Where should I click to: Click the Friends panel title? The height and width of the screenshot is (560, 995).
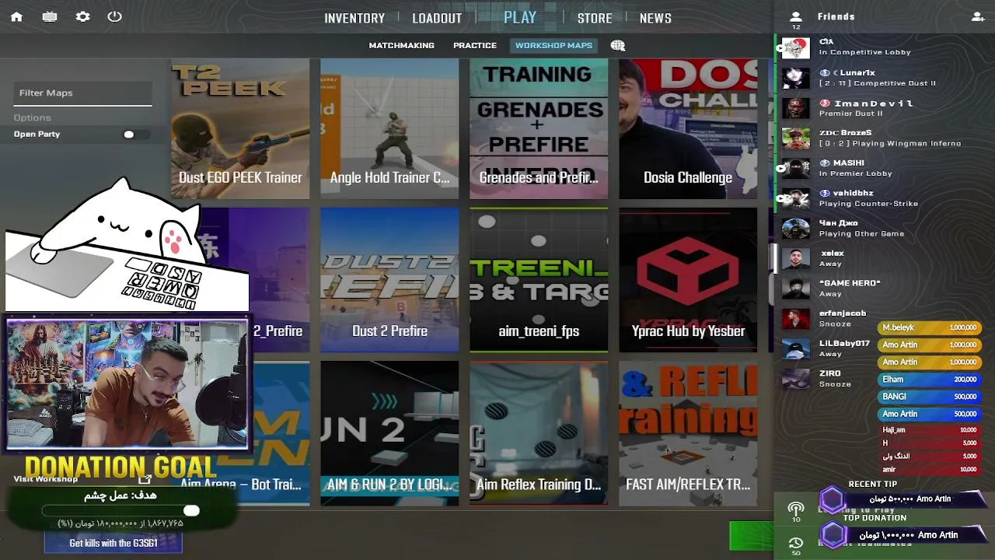(836, 16)
